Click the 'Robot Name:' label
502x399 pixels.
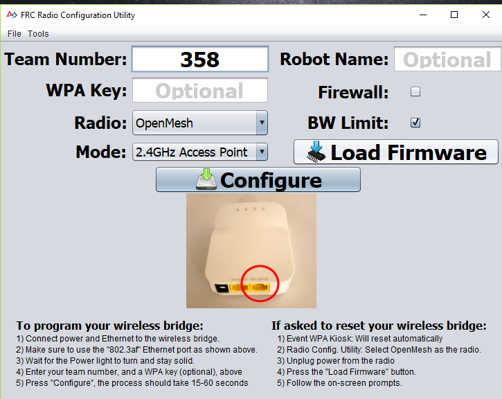pyautogui.click(x=334, y=60)
